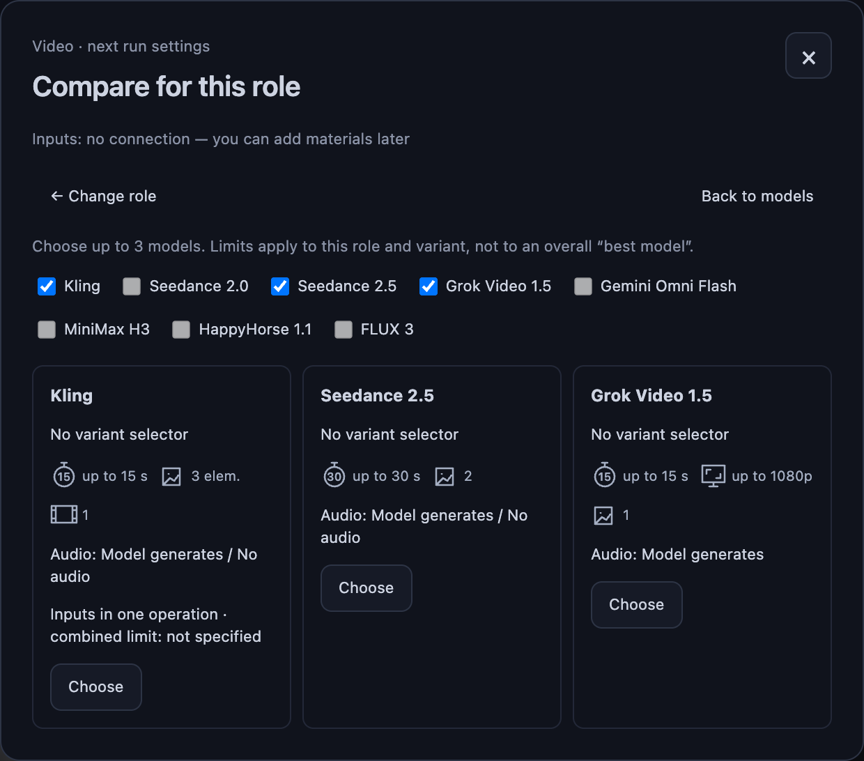The image size is (864, 761).
Task: Choose the Grok Video 1.5 model
Action: 637,605
